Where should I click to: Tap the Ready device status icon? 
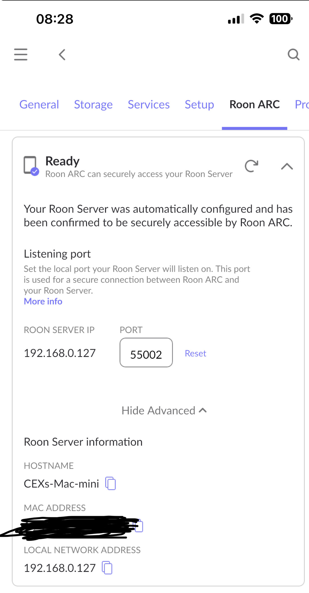point(31,166)
